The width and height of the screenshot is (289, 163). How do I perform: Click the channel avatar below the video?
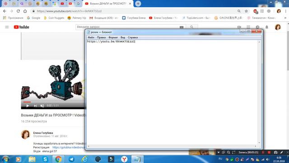tap(25, 134)
